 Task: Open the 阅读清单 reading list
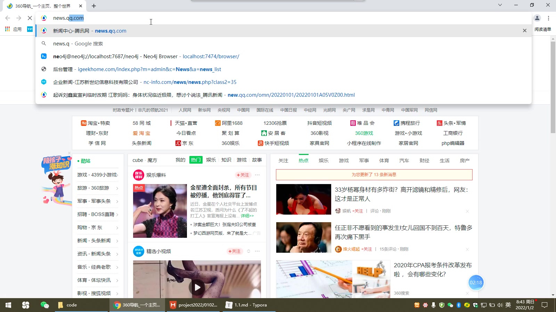[543, 29]
